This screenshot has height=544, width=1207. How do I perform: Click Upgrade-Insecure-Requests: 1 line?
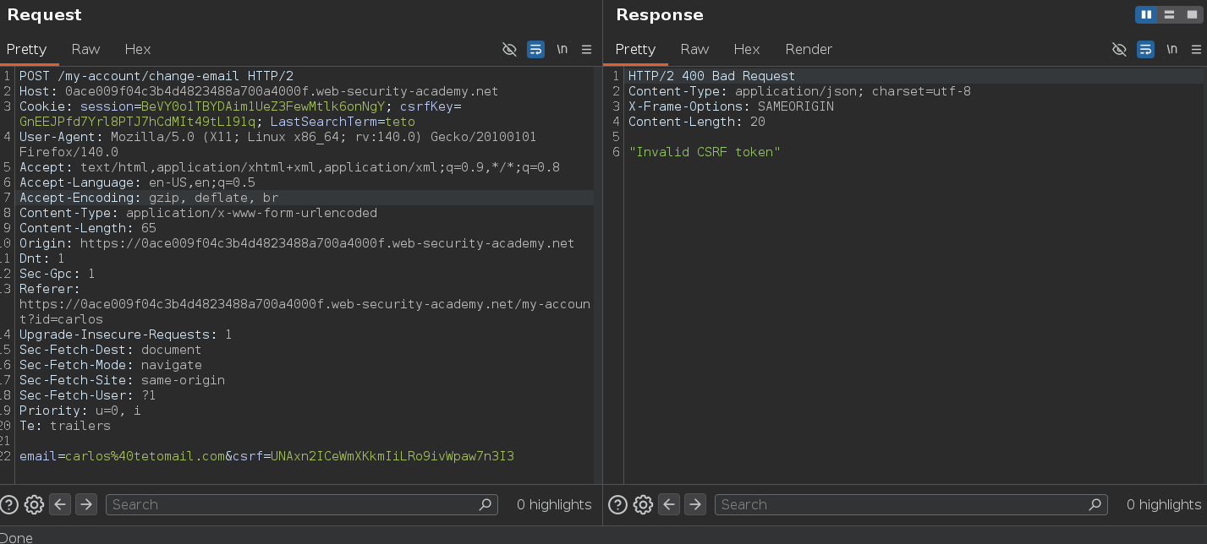tap(126, 335)
